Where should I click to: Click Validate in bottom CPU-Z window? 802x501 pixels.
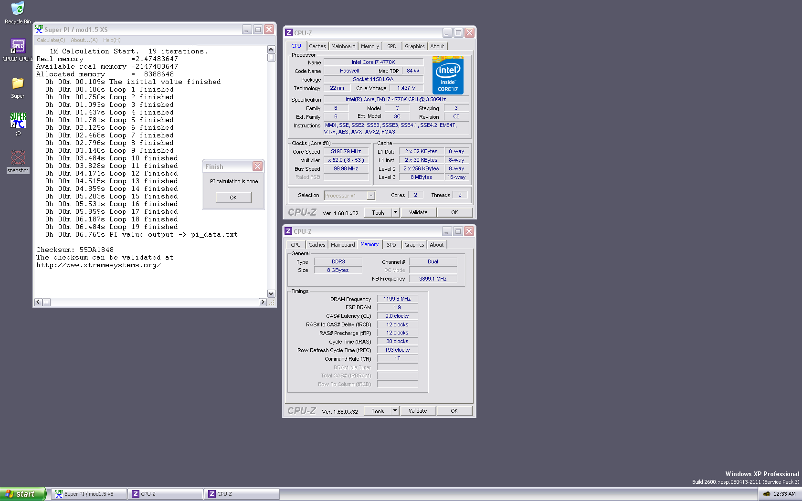click(418, 411)
